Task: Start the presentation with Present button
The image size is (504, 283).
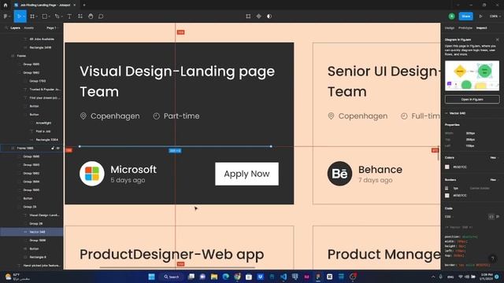Action: pos(481,16)
